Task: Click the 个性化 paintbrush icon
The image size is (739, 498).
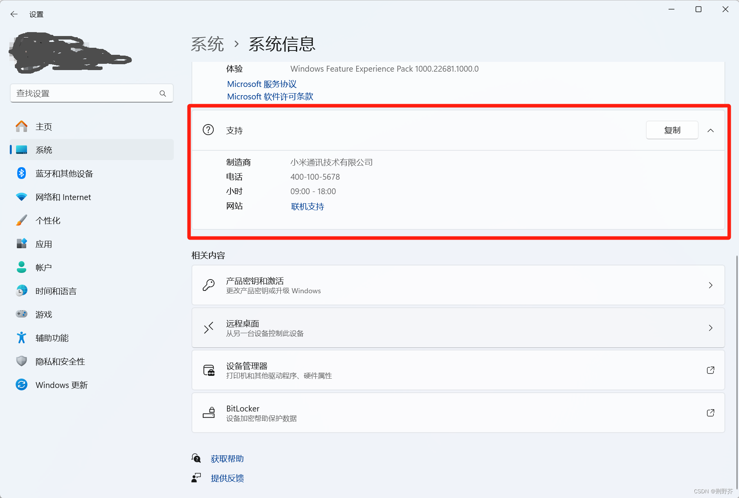Action: 22,220
